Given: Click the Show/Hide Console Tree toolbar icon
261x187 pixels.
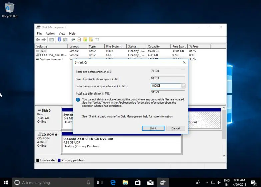Looking at the screenshot, I should point(51,39).
